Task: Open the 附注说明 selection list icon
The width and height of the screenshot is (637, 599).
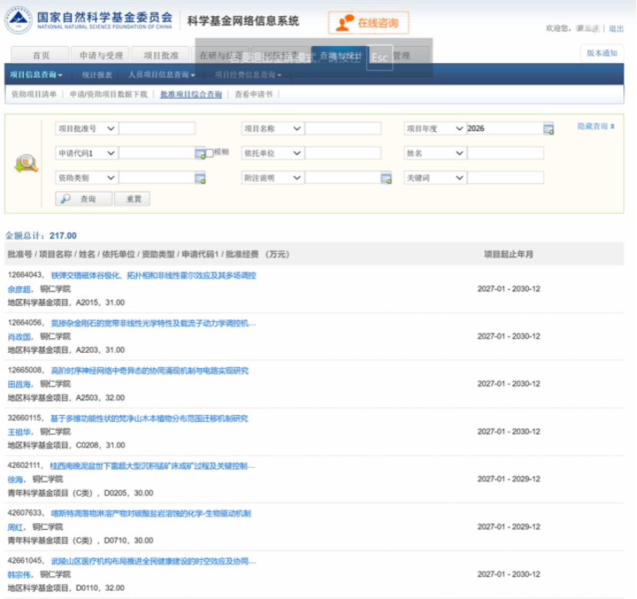Action: click(x=386, y=178)
